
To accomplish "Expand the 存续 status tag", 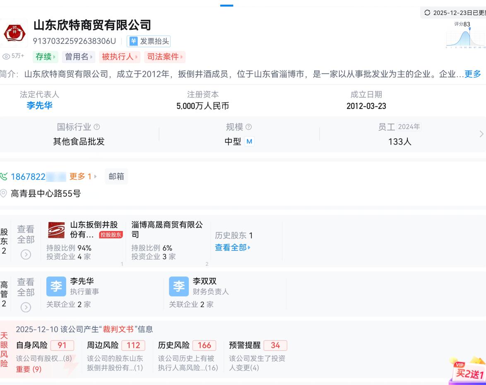I will click(45, 57).
